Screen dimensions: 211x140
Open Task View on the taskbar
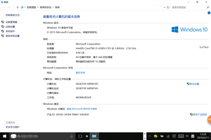[x=80, y=136]
